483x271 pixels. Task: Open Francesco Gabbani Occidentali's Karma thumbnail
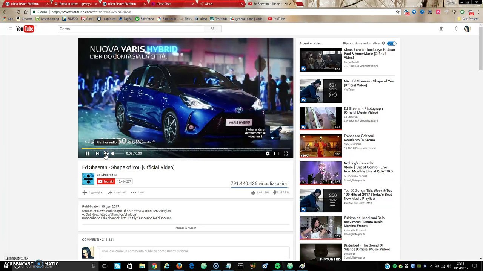point(321,146)
